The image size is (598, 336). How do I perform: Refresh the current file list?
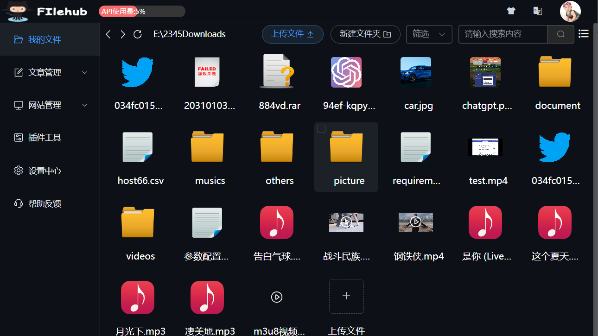(137, 34)
